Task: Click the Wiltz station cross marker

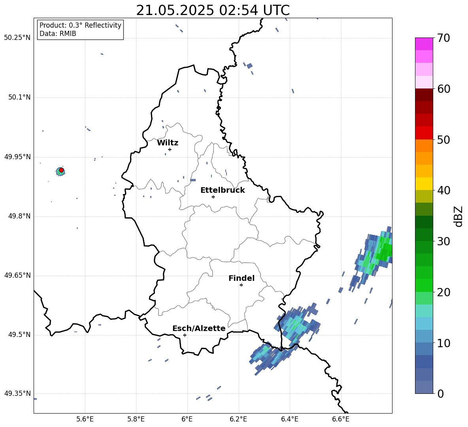Action: [x=170, y=149]
